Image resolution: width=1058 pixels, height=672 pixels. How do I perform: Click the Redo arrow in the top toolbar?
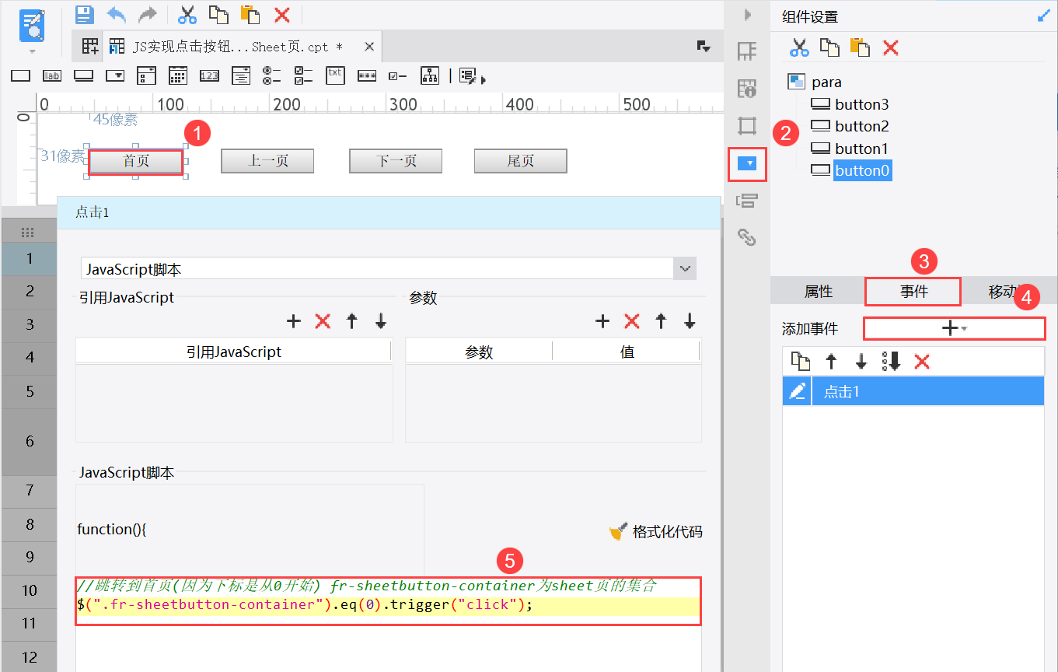point(147,14)
